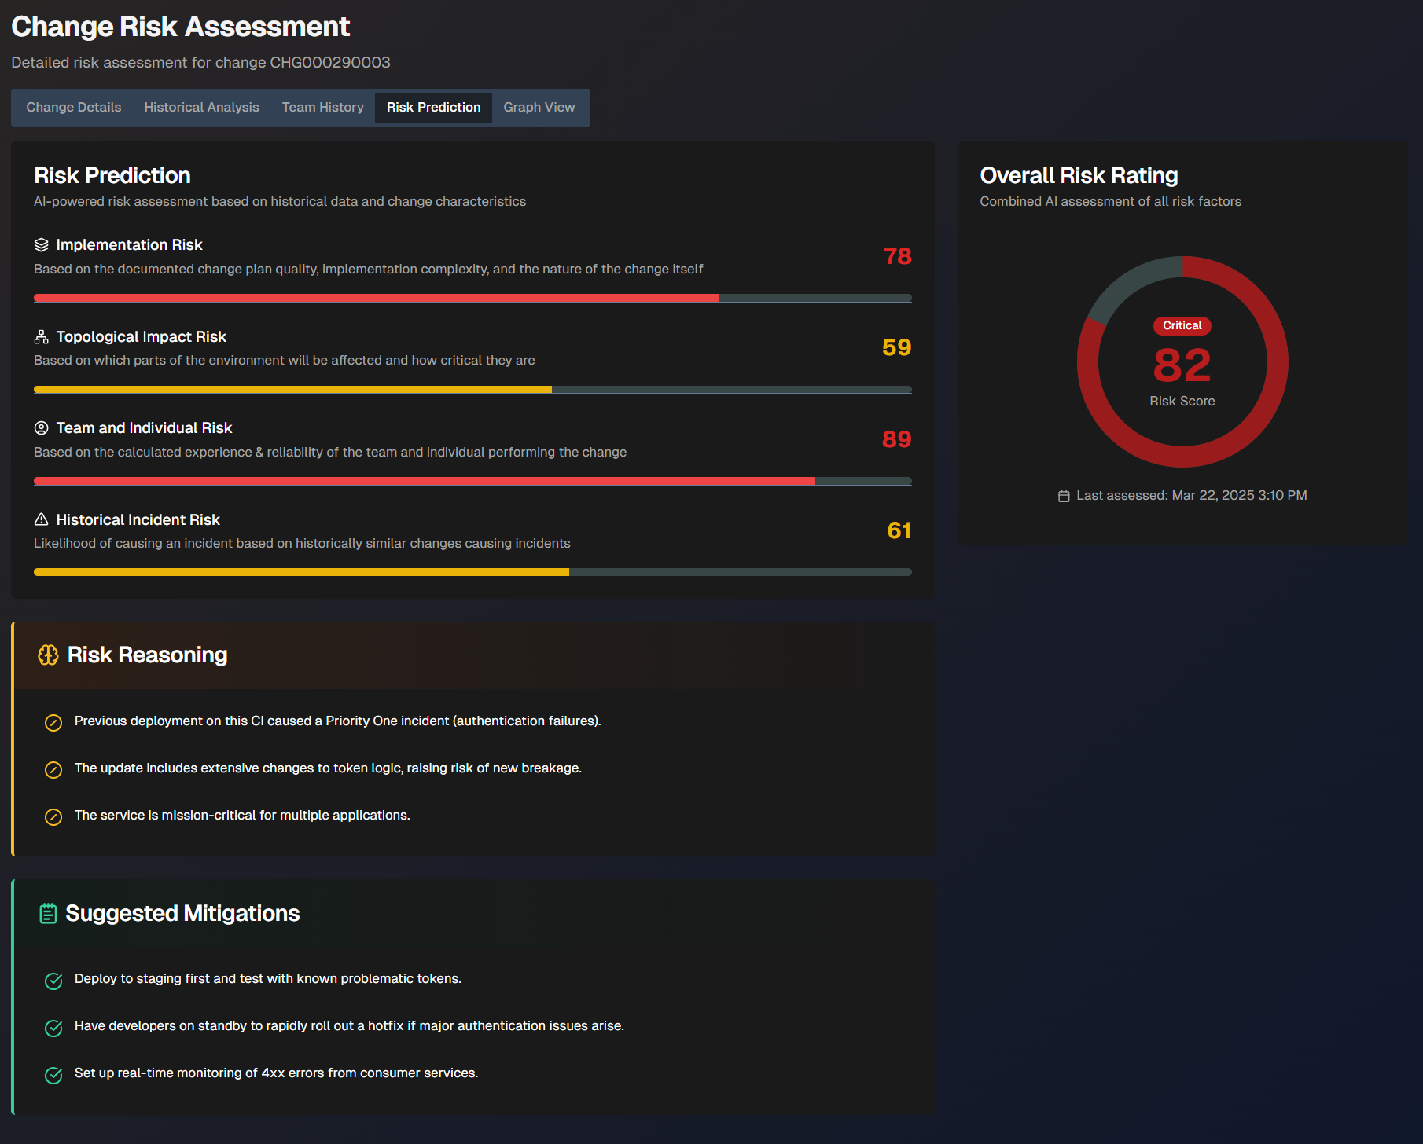Click the 82 risk score in the donut chart
The height and width of the screenshot is (1144, 1423).
click(x=1182, y=365)
